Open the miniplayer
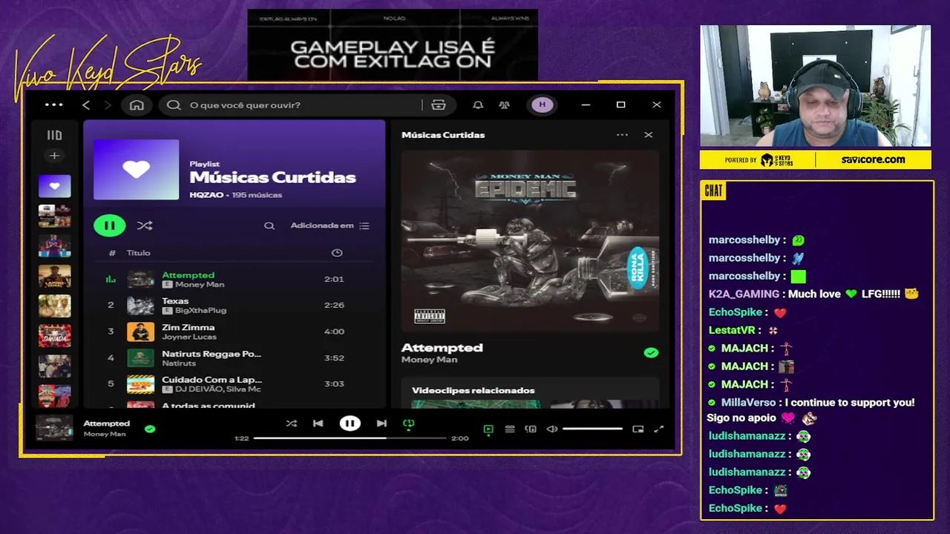Screen dimensions: 950x534 [x=638, y=429]
